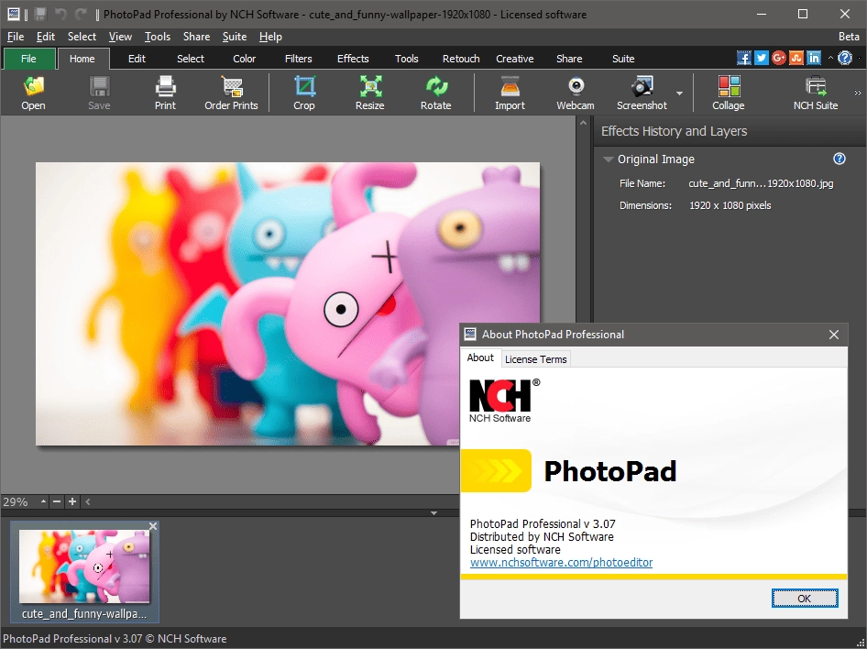Image resolution: width=867 pixels, height=649 pixels.
Task: Open the Help menu
Action: pos(270,37)
